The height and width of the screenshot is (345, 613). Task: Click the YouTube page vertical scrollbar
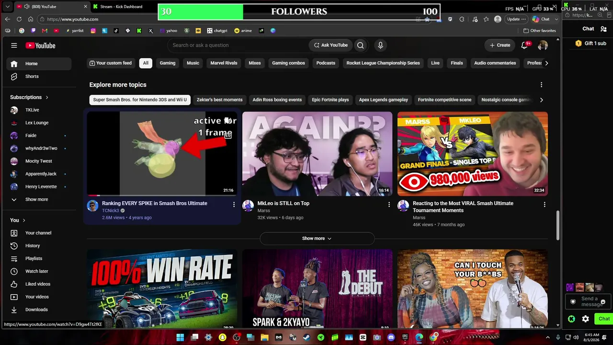(558, 226)
